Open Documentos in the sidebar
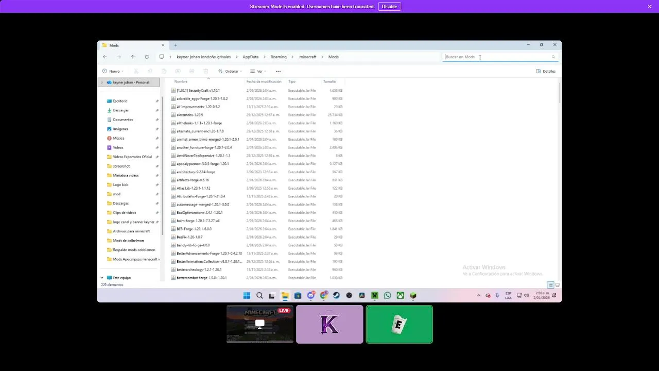The height and width of the screenshot is (371, 659). click(x=123, y=120)
